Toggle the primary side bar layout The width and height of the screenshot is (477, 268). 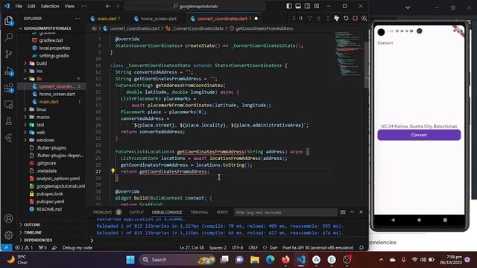click(289, 6)
